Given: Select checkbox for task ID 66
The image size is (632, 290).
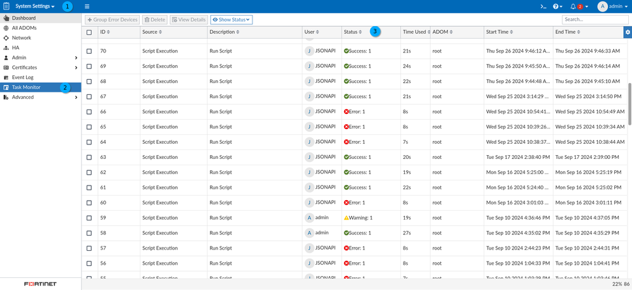Looking at the screenshot, I should pos(89,112).
